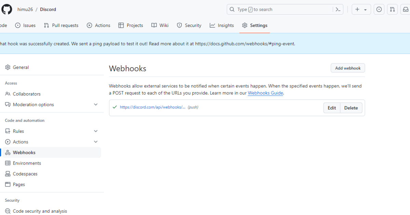The height and width of the screenshot is (215, 410).
Task: Click the Codespaces sidebar icon
Action: 8,174
